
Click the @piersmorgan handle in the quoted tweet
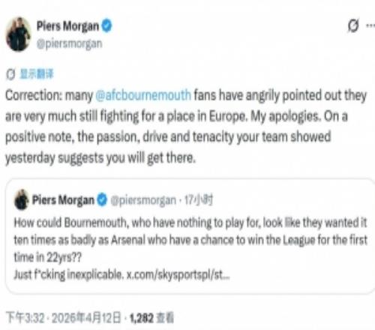[x=143, y=200]
